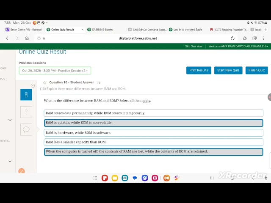
Task: Switch to IELTS Reading Practice Test tab
Action: (229, 30)
